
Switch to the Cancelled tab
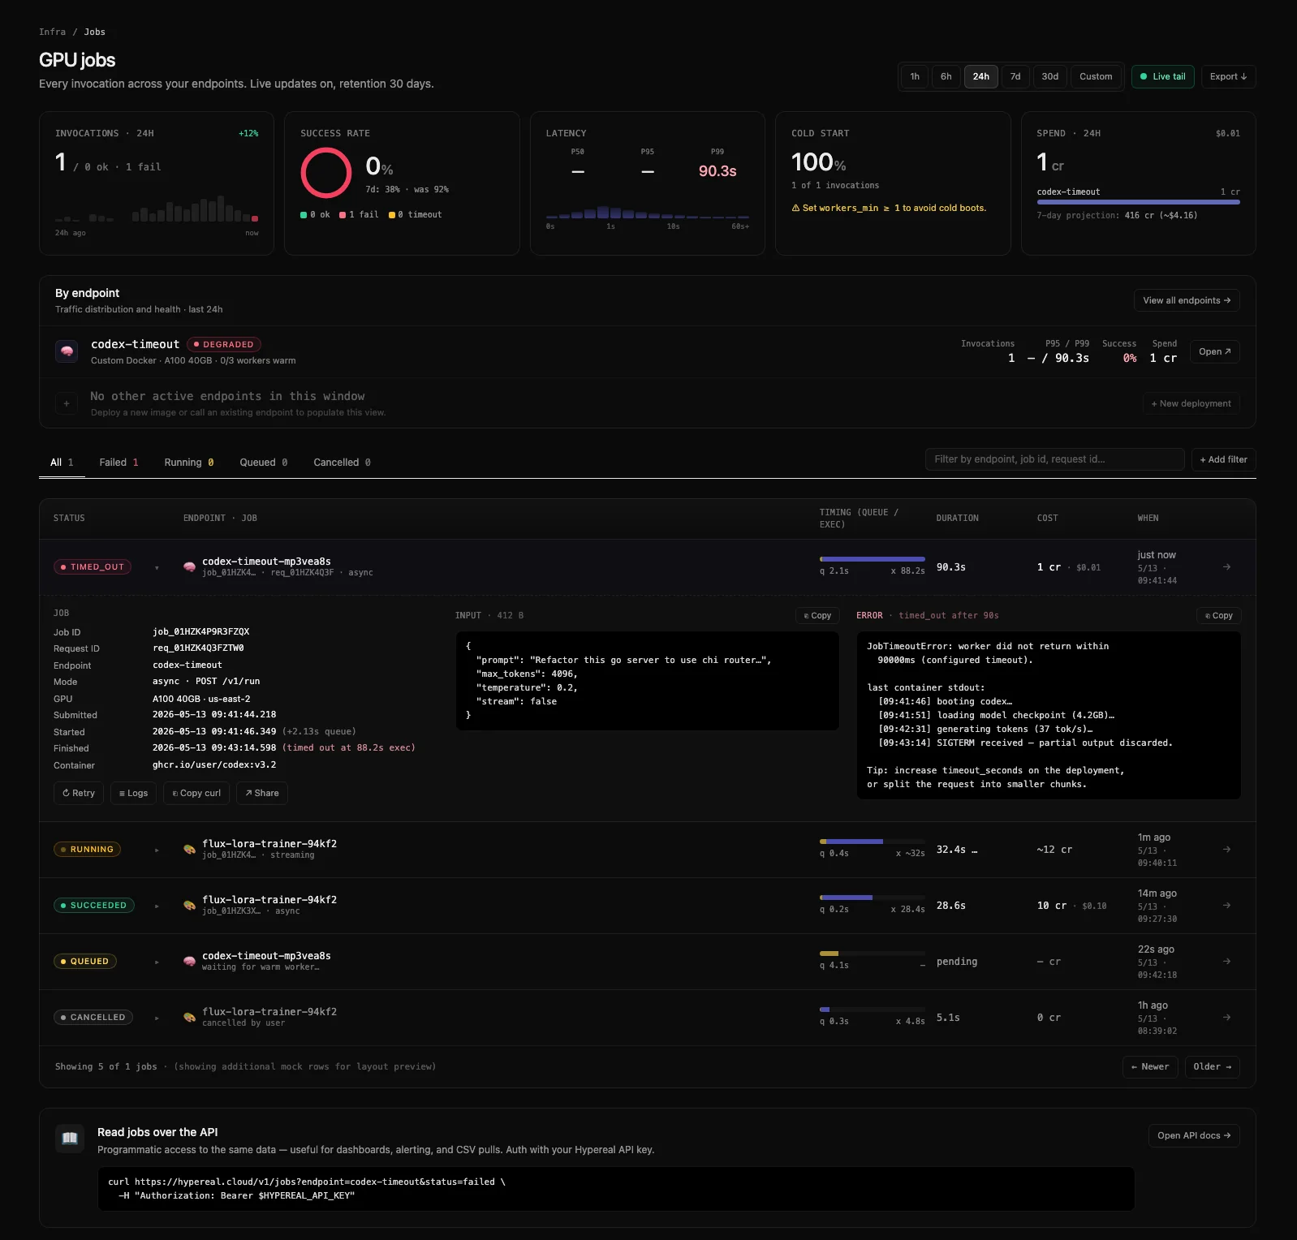coord(342,463)
